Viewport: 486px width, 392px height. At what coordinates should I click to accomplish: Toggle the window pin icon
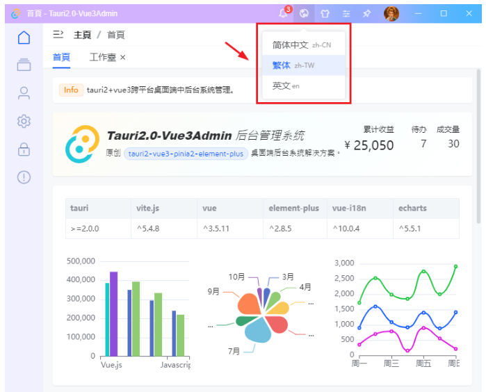(x=366, y=13)
